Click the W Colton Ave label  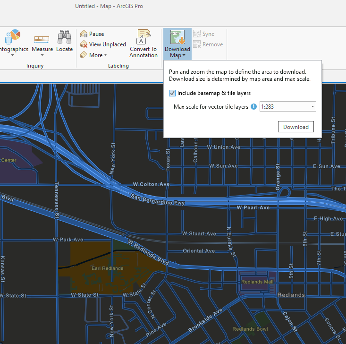pos(151,184)
